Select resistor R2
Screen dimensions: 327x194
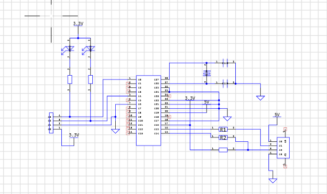point(223,138)
